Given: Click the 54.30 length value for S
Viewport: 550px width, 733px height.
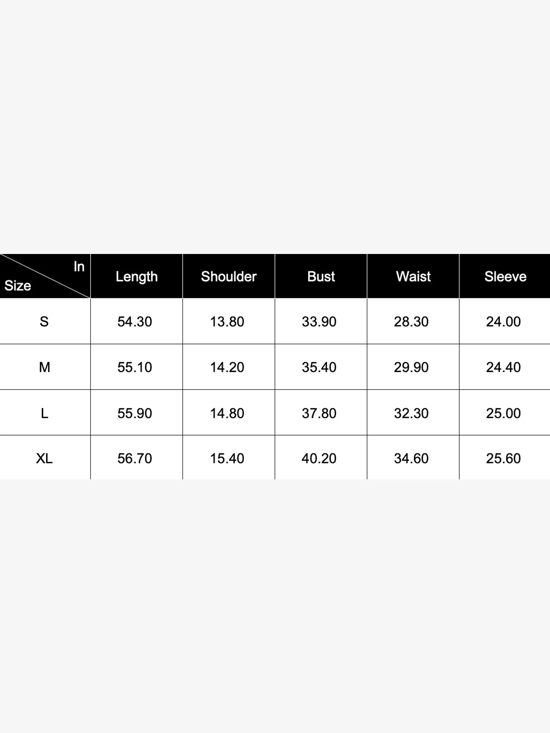Looking at the screenshot, I should click(x=135, y=321).
